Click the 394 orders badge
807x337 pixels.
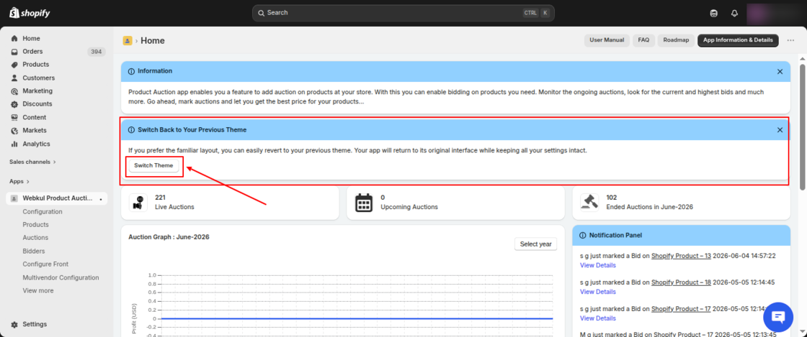click(x=97, y=52)
